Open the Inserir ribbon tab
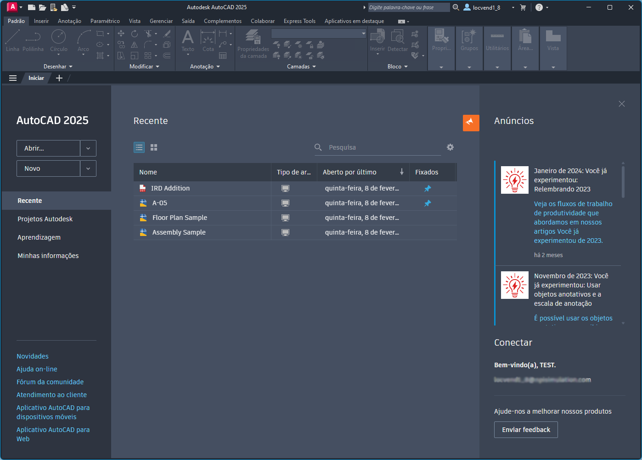 (x=41, y=21)
